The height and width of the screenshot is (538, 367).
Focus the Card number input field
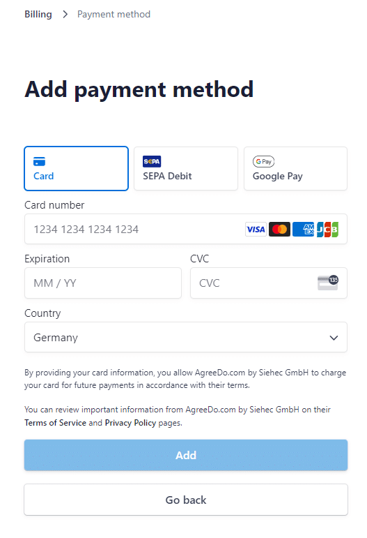186,229
